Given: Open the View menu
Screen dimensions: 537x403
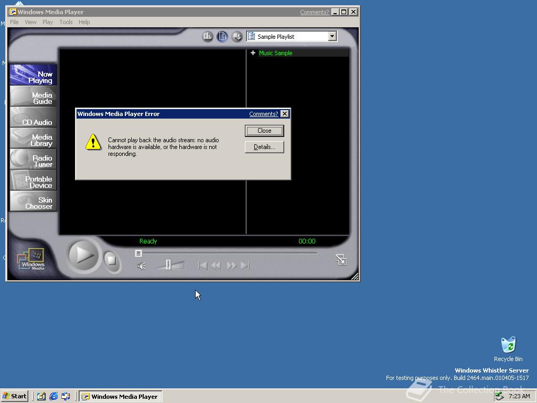Looking at the screenshot, I should coord(30,22).
